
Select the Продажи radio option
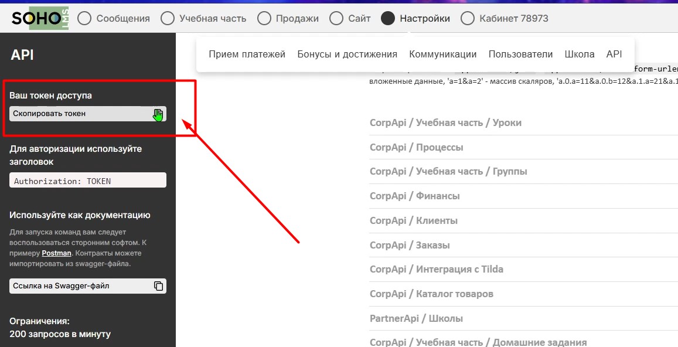tap(265, 19)
